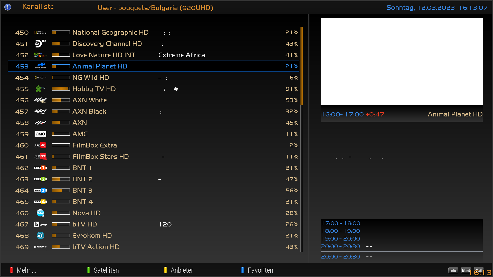The image size is (493, 277).
Task: Click the bTV HD channel logo
Action: tap(40, 224)
